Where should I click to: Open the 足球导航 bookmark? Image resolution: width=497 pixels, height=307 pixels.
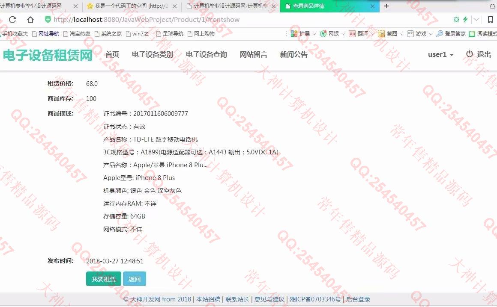(170, 33)
